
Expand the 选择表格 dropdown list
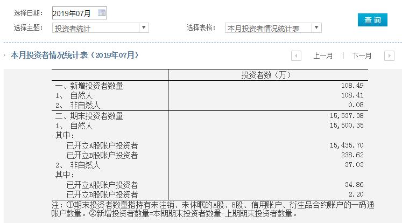click(273, 28)
